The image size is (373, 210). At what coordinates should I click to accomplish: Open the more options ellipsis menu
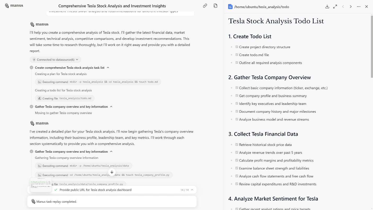coord(359,7)
